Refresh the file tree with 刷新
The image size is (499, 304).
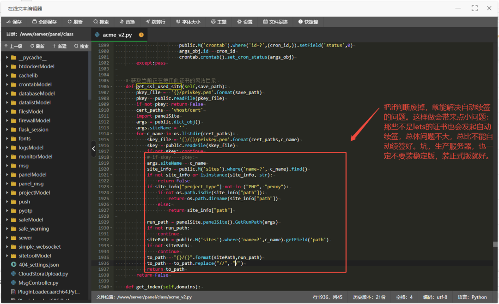37,47
